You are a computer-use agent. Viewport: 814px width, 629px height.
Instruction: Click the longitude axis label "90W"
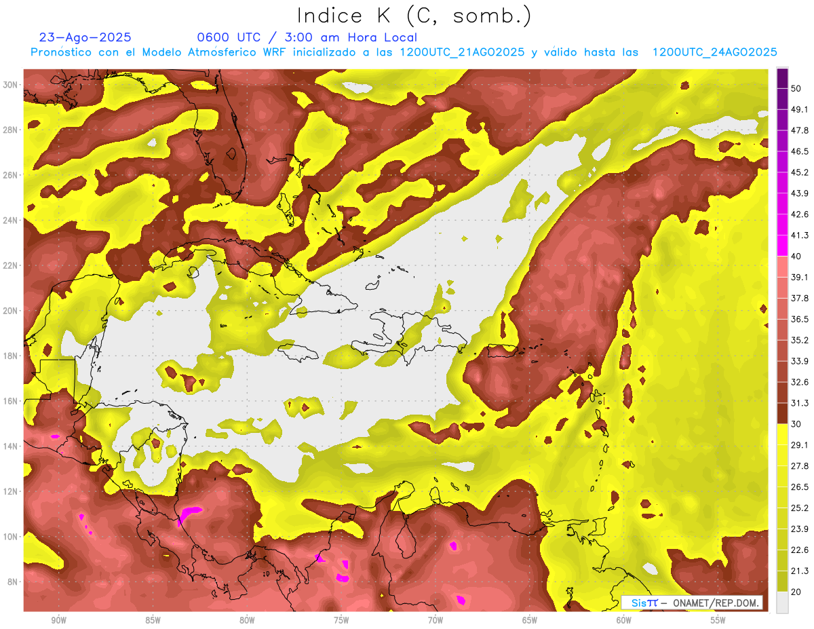click(58, 620)
